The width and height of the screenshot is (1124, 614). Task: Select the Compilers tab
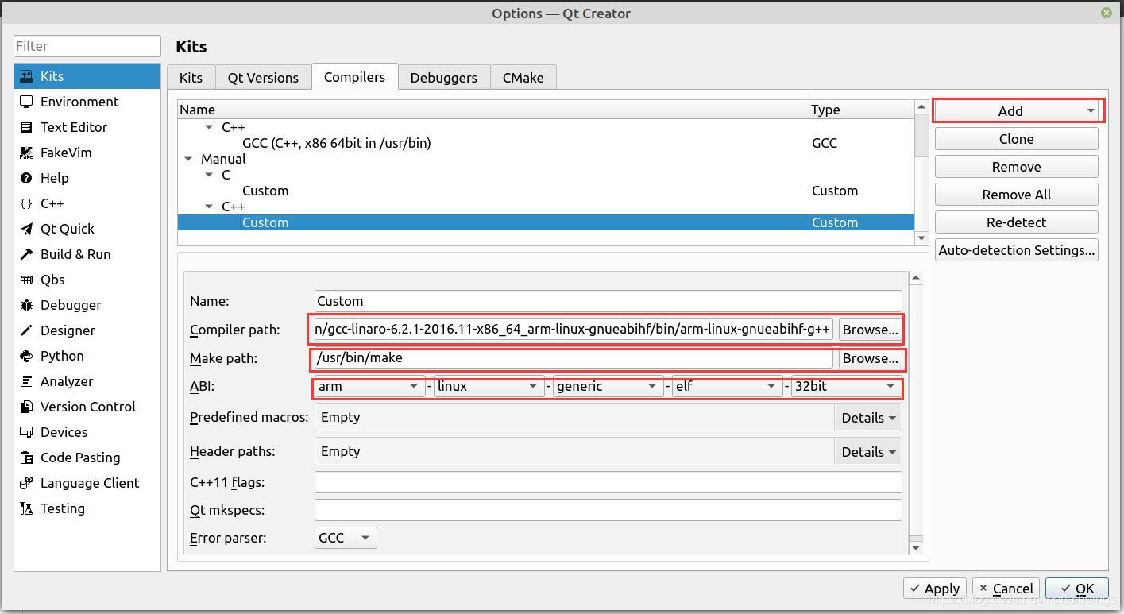click(354, 76)
